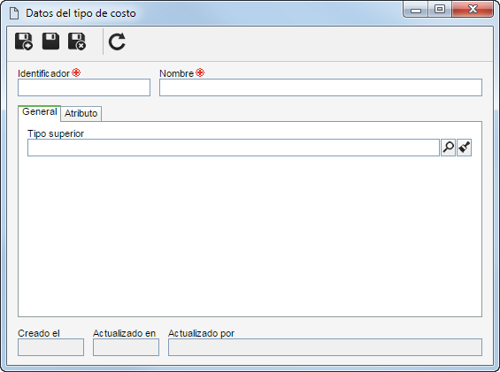Click the Actualizado por label
The image size is (500, 372).
201,333
